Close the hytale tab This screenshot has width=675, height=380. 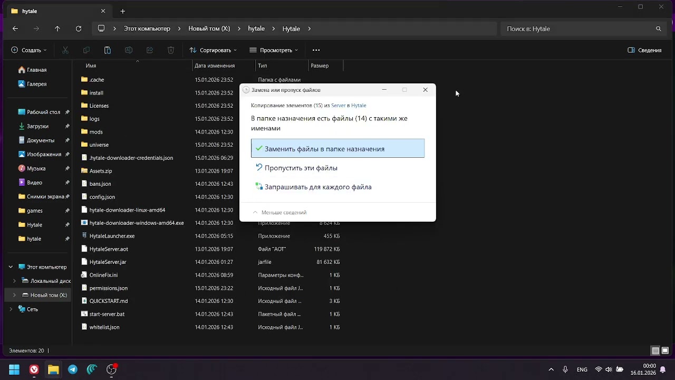click(x=103, y=11)
